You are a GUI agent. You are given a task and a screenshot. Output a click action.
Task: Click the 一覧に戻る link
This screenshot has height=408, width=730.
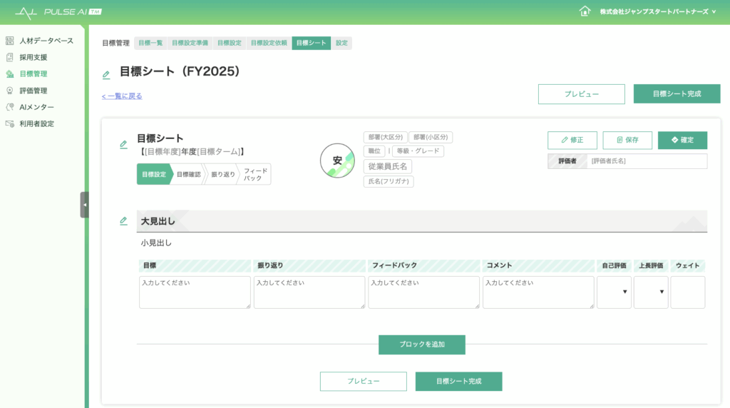(122, 96)
